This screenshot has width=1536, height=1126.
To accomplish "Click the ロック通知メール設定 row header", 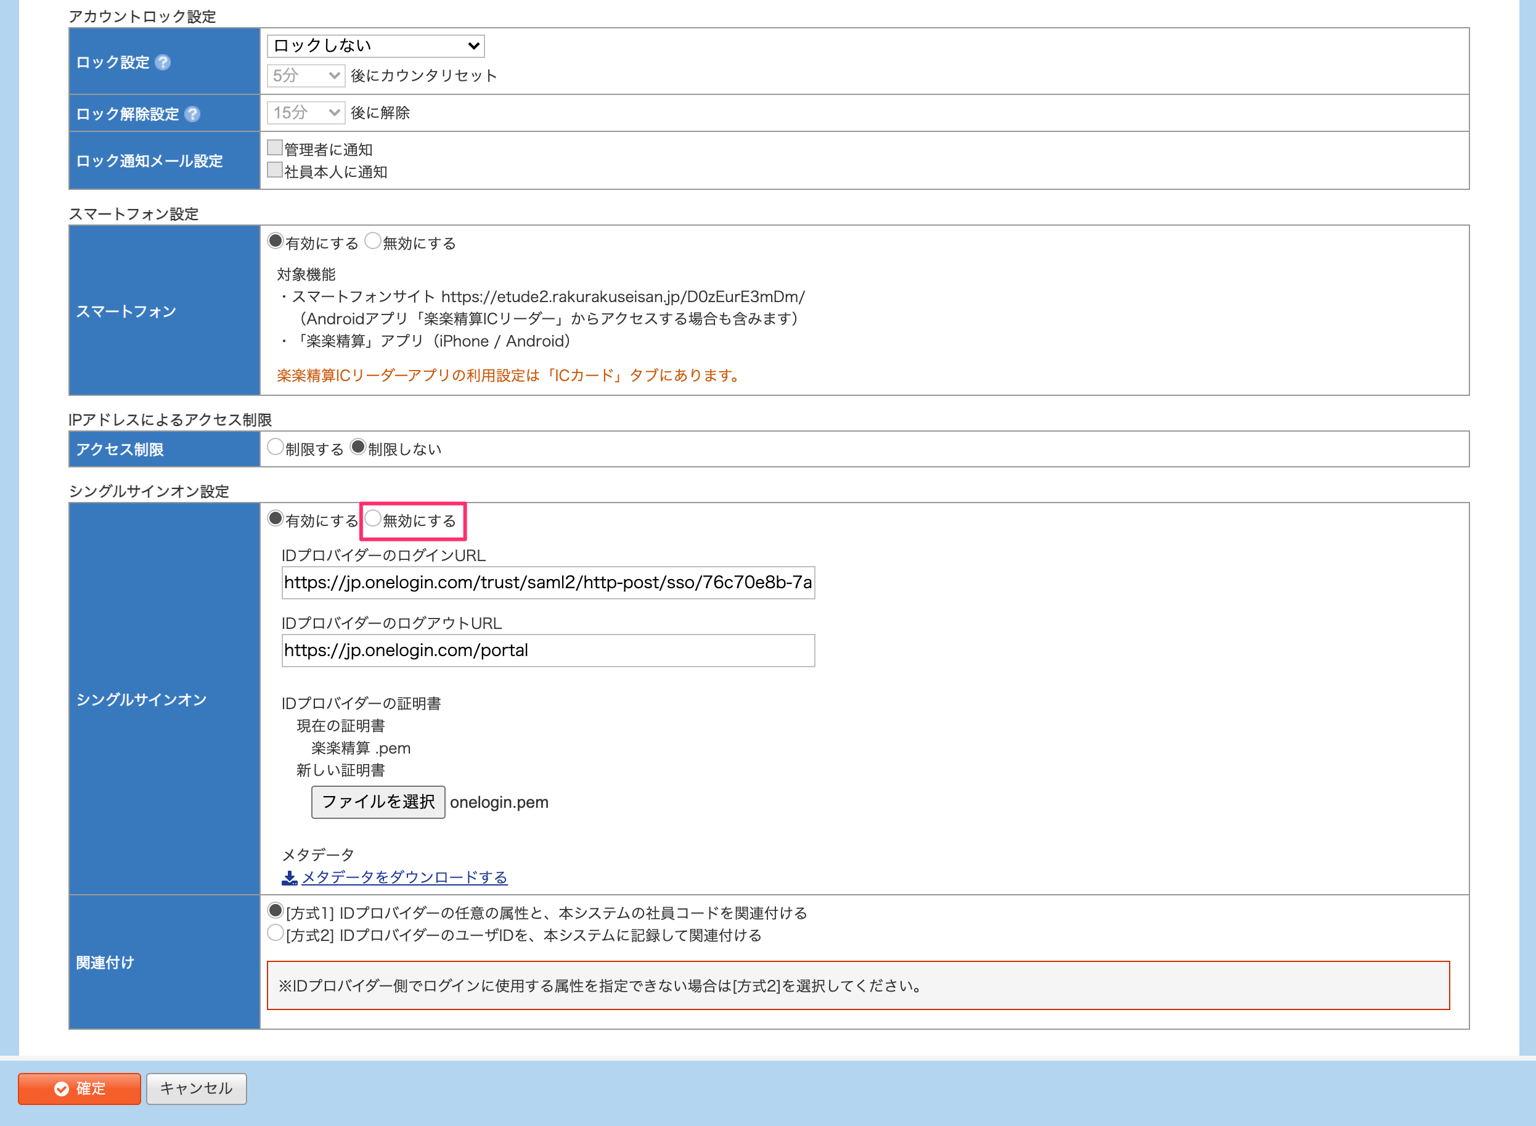I will coord(164,161).
